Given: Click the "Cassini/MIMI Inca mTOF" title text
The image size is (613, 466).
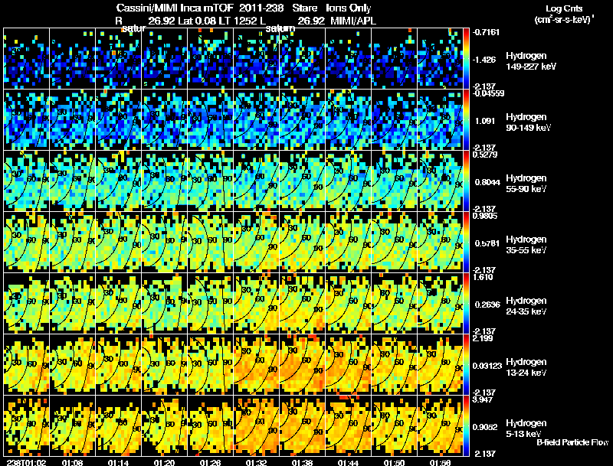Looking at the screenshot, I should click(x=175, y=8).
